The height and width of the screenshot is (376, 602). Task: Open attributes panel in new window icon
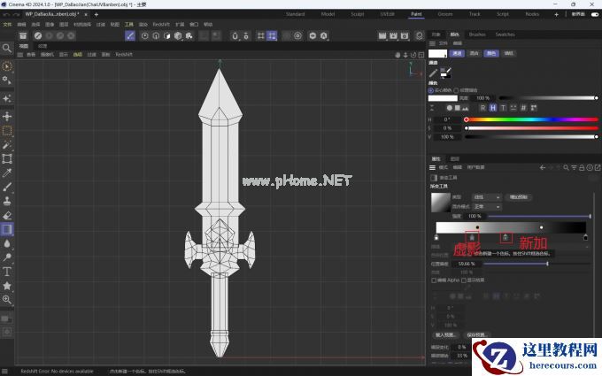[598, 168]
